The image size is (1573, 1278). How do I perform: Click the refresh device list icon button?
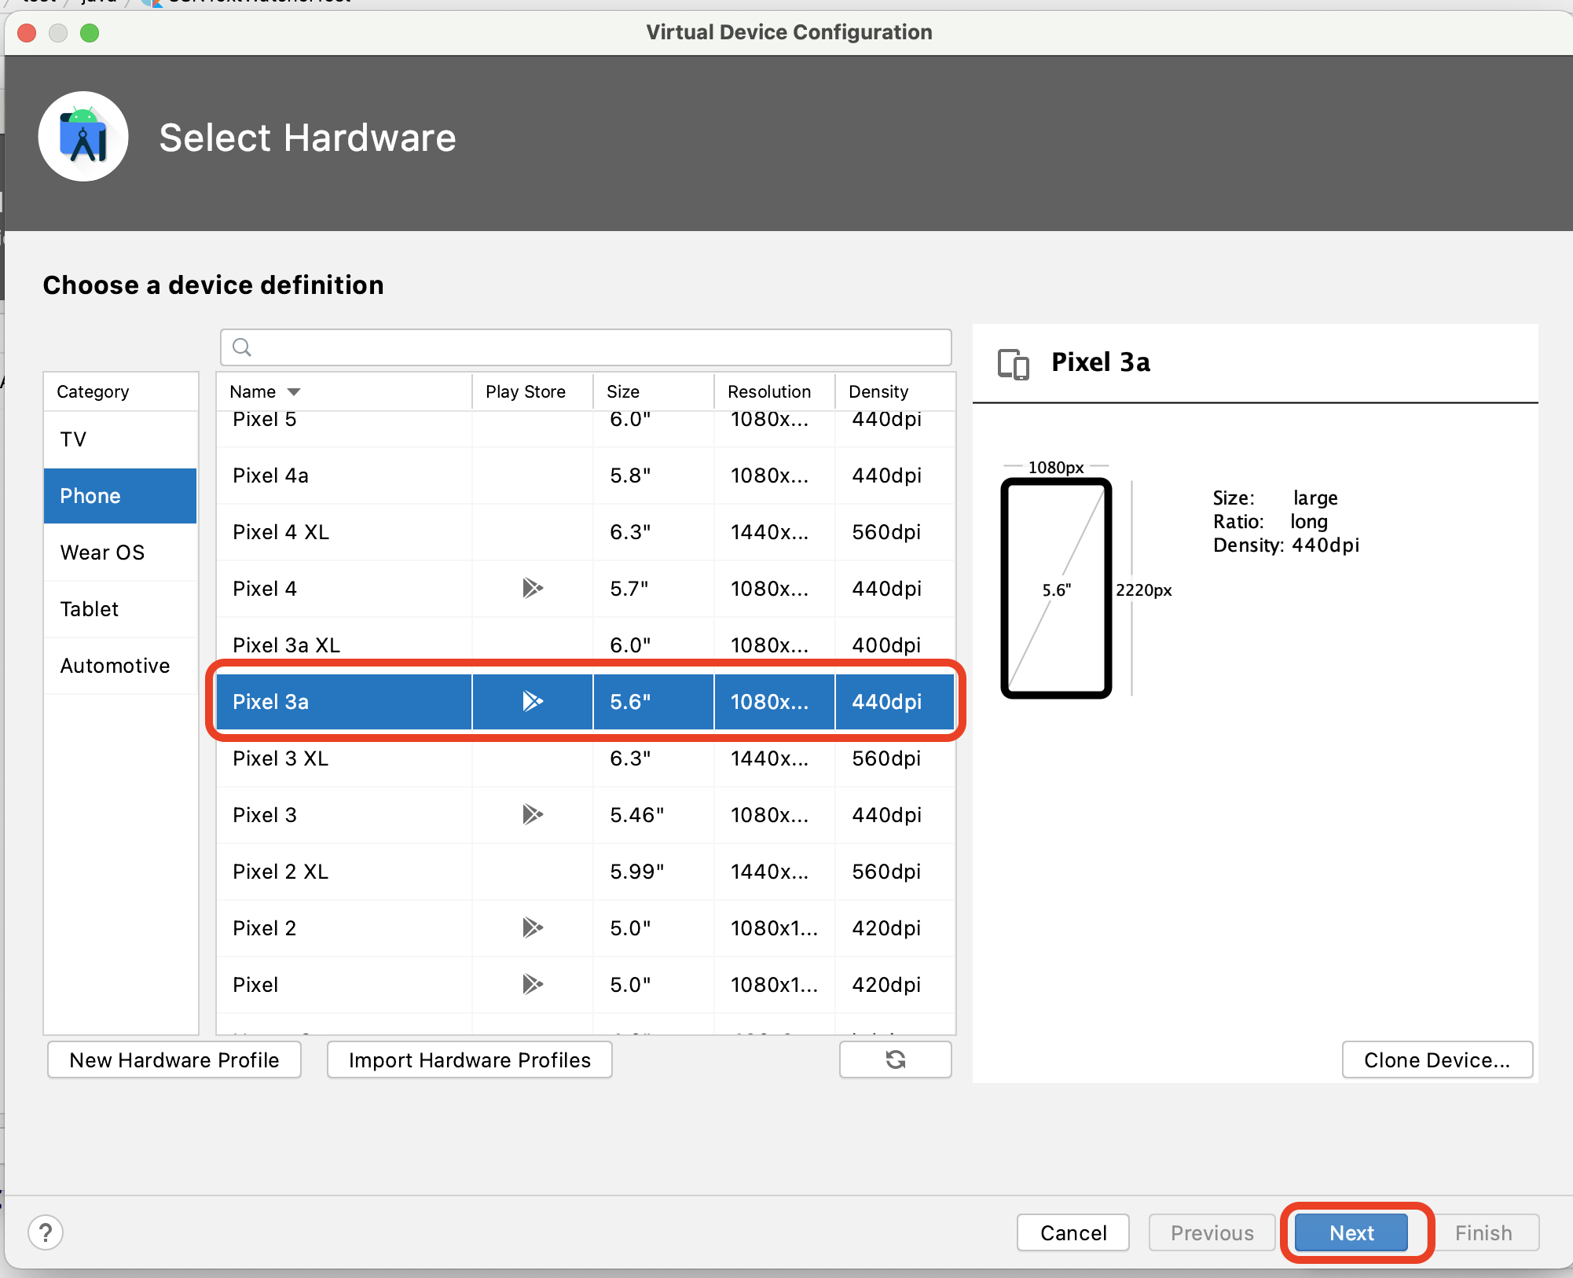(x=895, y=1059)
